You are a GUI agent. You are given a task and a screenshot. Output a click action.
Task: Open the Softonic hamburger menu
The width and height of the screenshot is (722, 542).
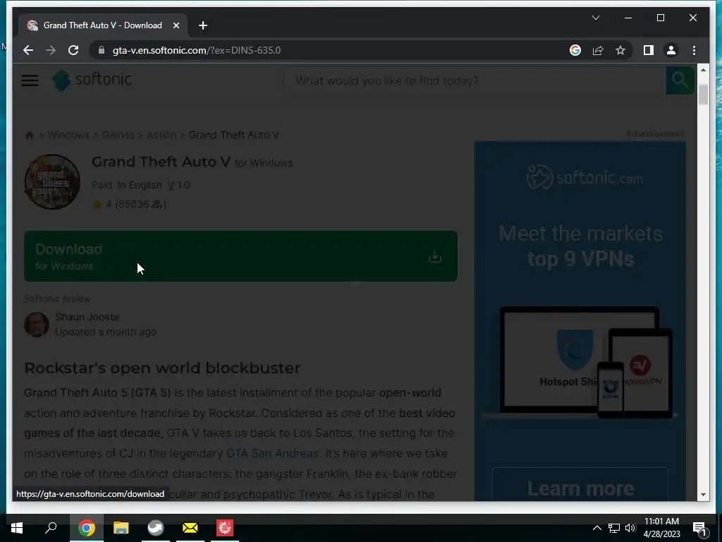coord(30,80)
